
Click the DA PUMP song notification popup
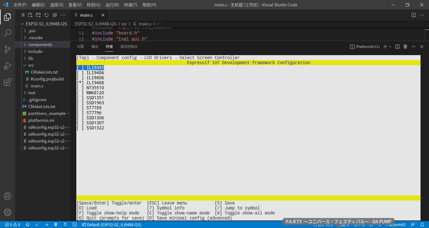338,221
